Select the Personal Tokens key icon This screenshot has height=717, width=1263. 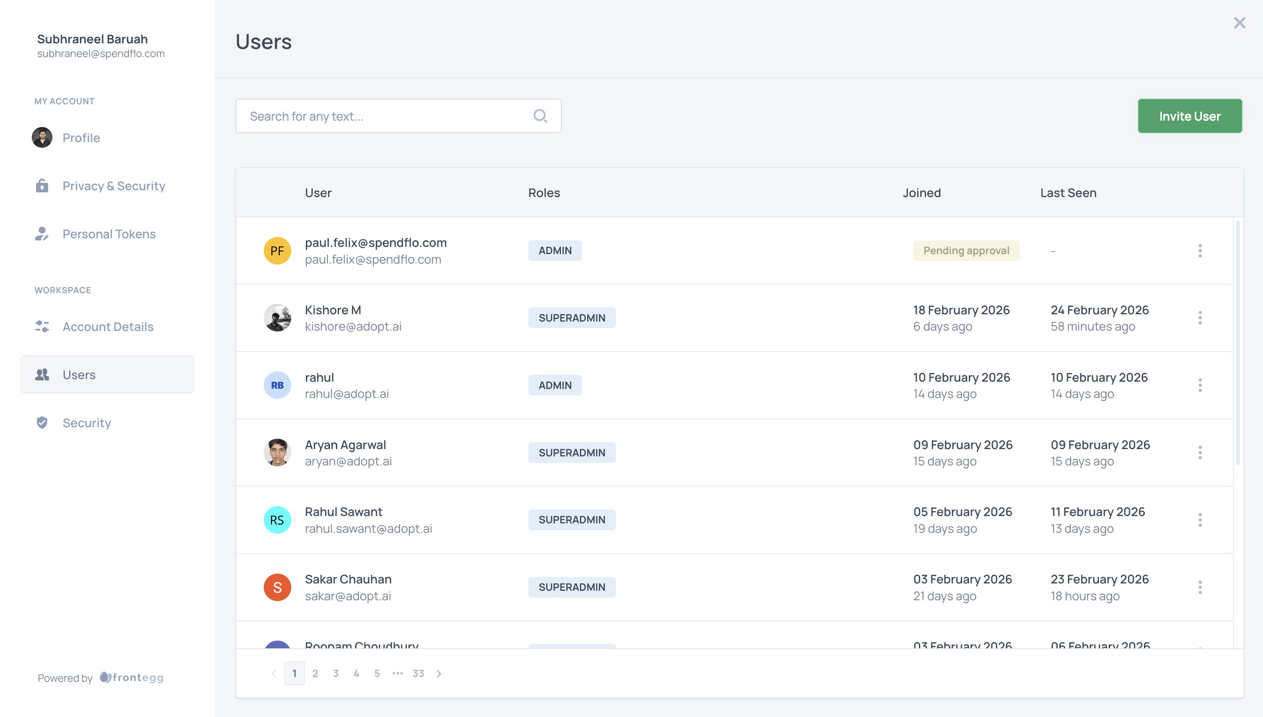[43, 234]
